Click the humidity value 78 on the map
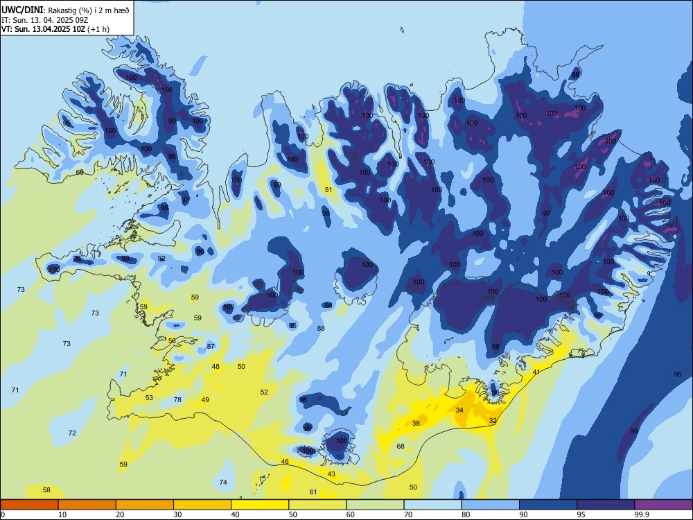 (x=177, y=399)
